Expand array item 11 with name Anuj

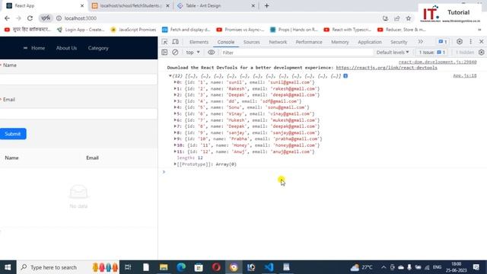pos(175,151)
